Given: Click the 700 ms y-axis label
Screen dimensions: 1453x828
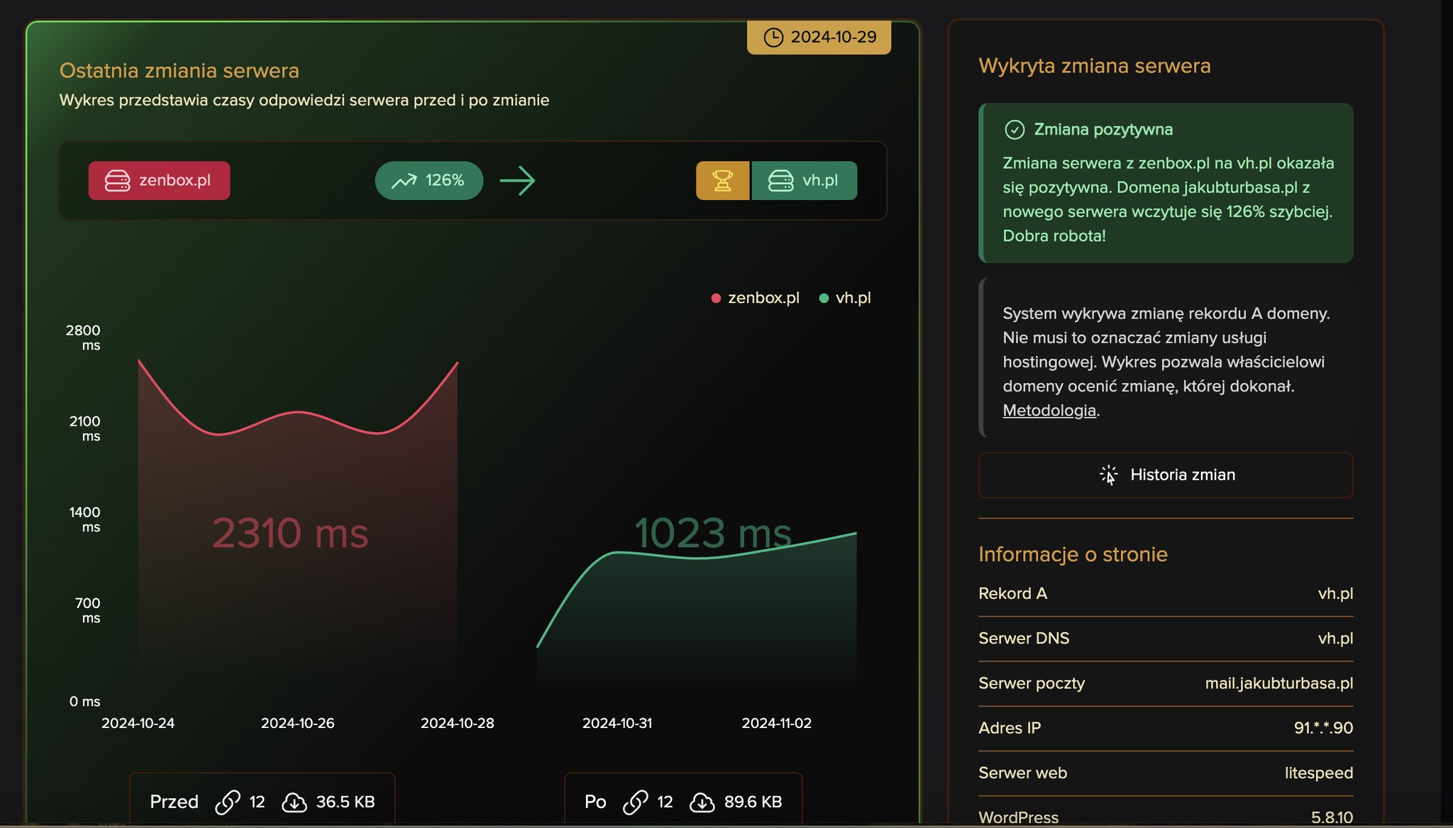Looking at the screenshot, I should point(87,610).
